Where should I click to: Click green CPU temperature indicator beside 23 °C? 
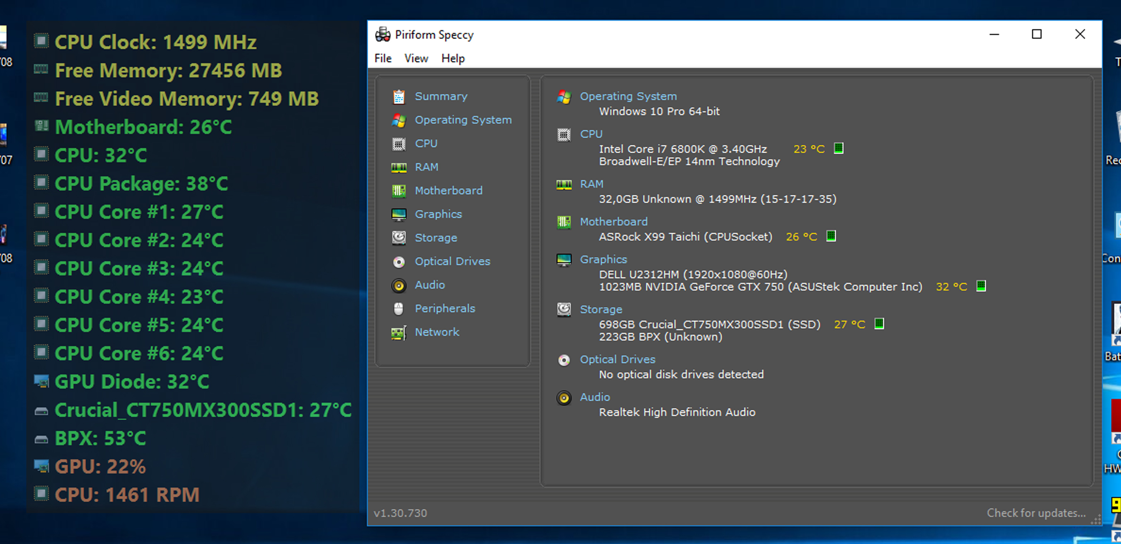point(839,149)
